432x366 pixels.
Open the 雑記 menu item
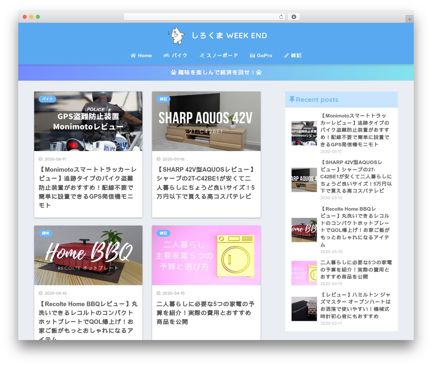[x=293, y=55]
